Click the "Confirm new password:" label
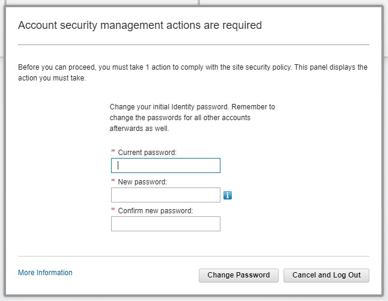388x301 pixels. tap(155, 210)
